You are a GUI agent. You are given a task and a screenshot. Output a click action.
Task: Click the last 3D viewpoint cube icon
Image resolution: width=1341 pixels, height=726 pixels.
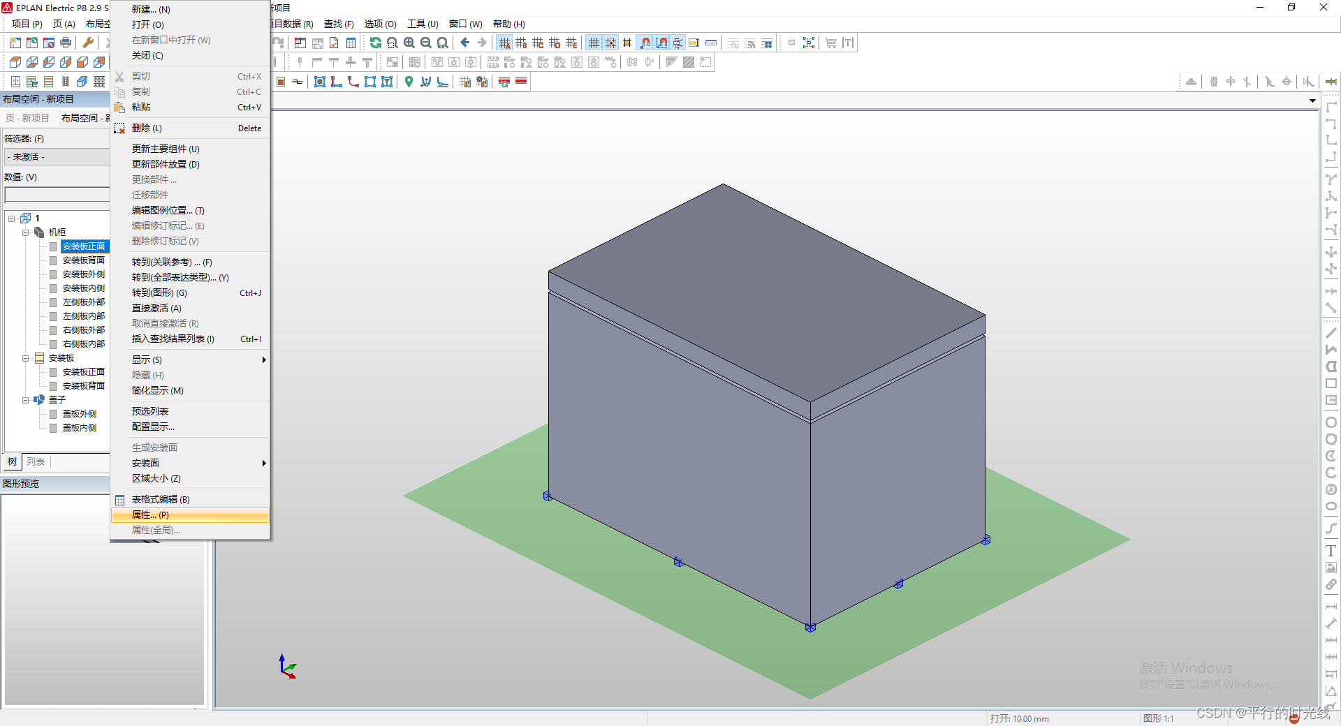click(x=99, y=62)
